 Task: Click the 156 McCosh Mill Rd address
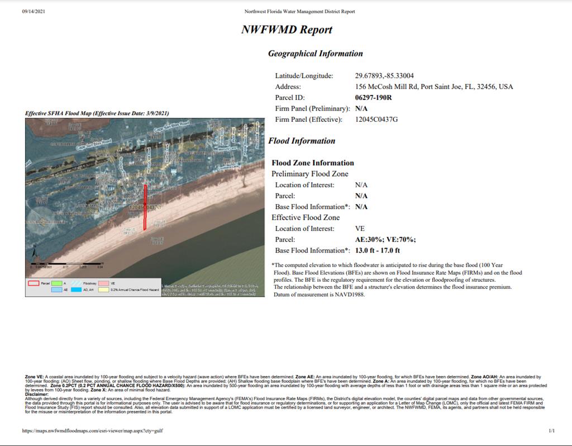(434, 87)
